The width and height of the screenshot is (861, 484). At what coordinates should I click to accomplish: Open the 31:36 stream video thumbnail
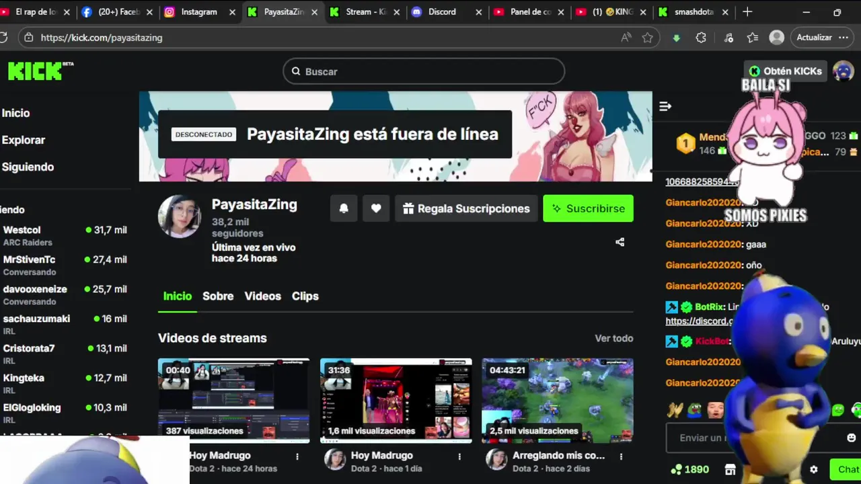click(x=396, y=401)
